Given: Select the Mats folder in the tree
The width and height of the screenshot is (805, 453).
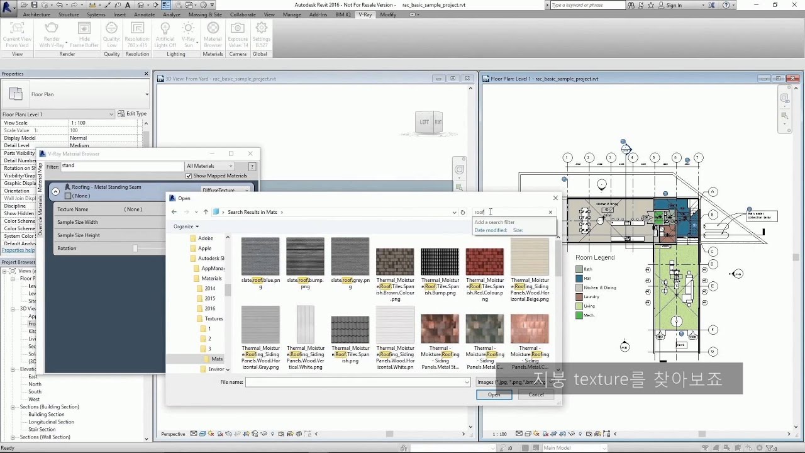Looking at the screenshot, I should point(217,359).
